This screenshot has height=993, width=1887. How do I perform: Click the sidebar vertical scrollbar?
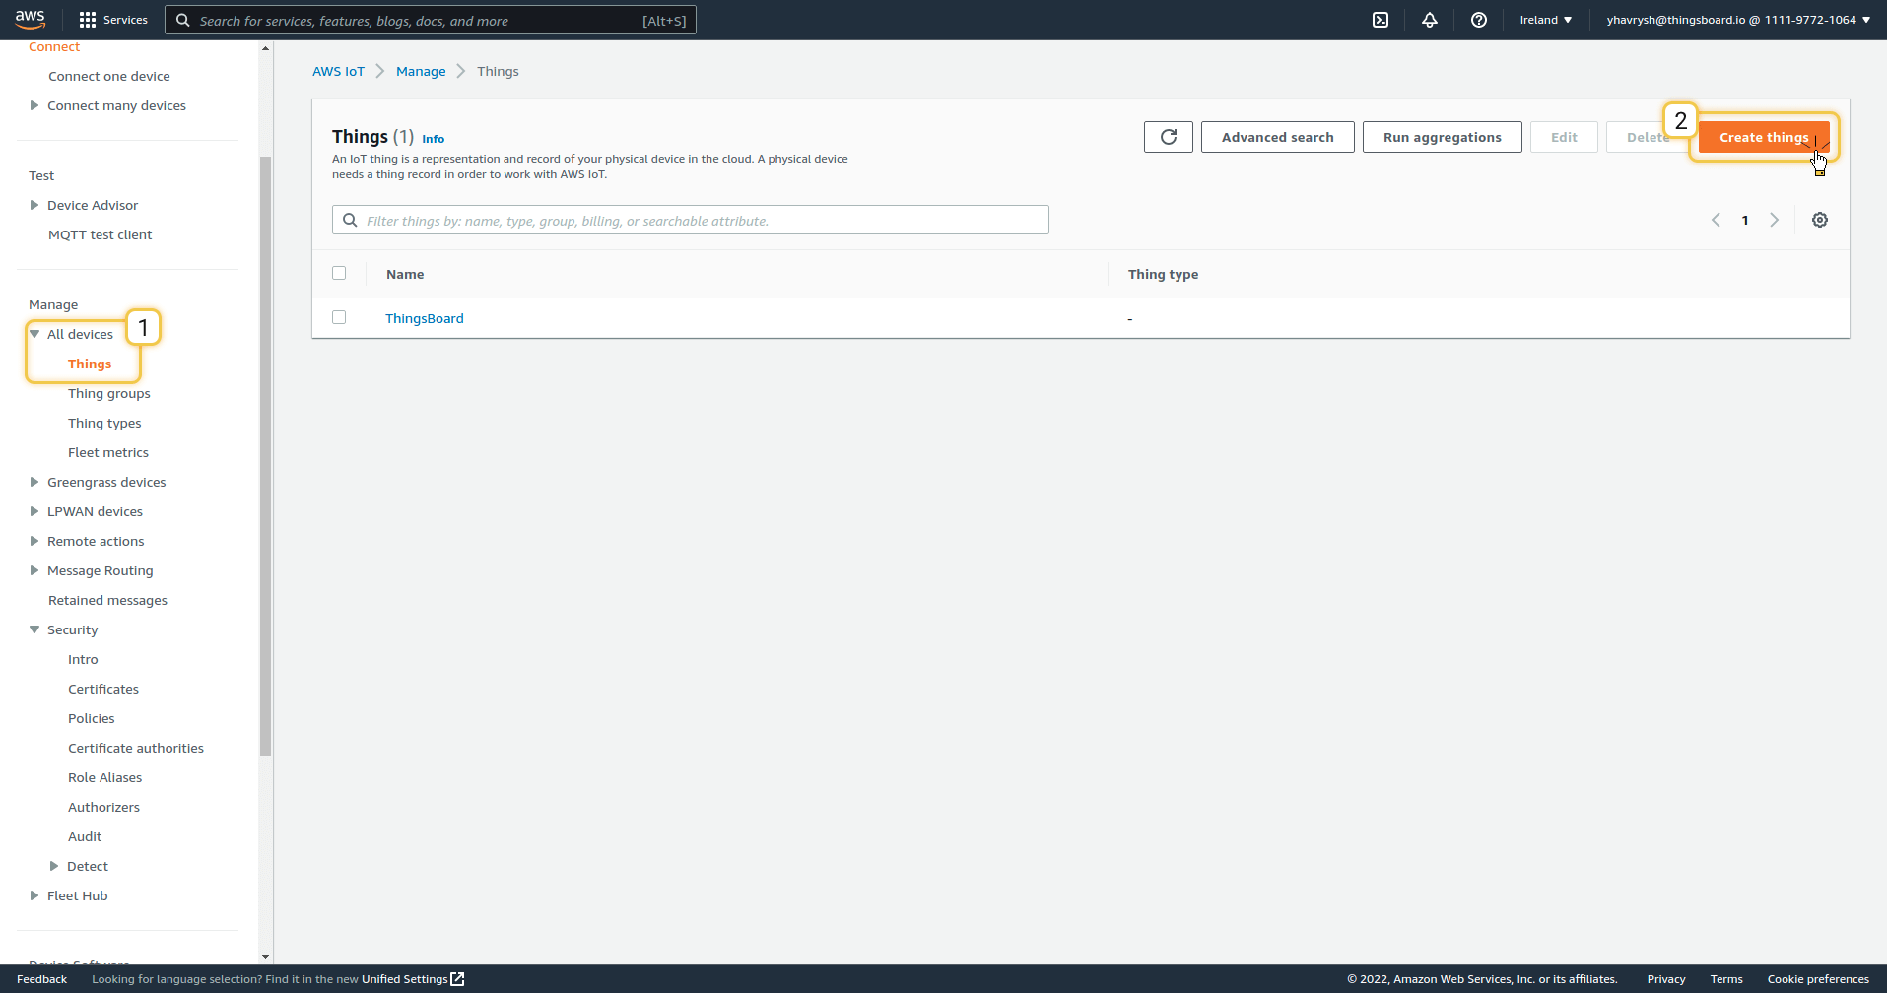tap(265, 453)
